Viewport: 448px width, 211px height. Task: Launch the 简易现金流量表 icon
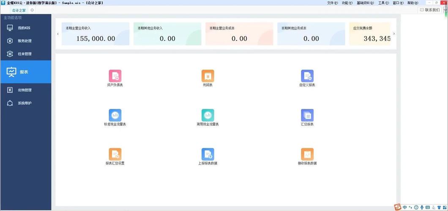pyautogui.click(x=208, y=115)
